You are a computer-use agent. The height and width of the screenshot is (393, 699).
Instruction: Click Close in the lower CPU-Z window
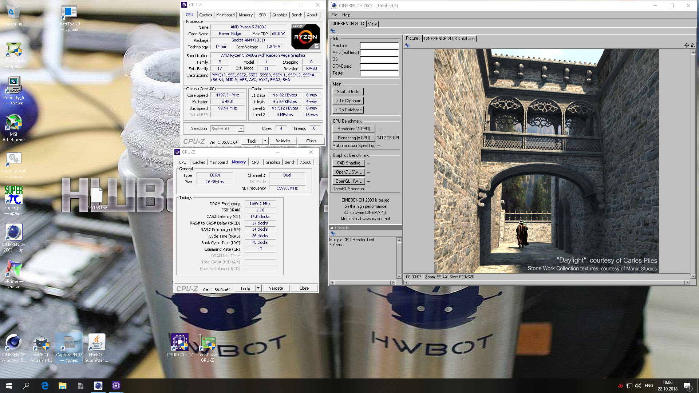coord(304,288)
